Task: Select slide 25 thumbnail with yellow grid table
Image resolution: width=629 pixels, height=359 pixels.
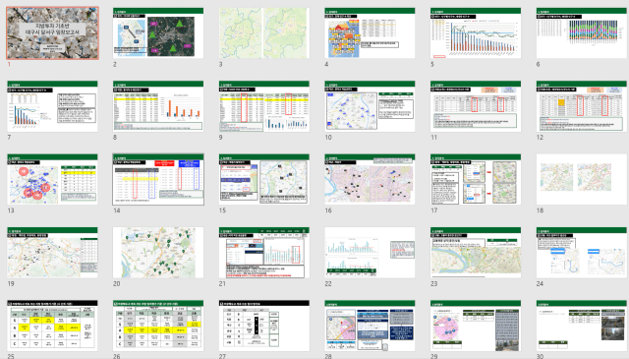Action: tap(52, 326)
